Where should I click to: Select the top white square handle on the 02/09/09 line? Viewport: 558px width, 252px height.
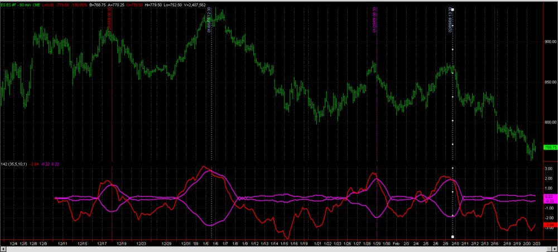(453, 9)
